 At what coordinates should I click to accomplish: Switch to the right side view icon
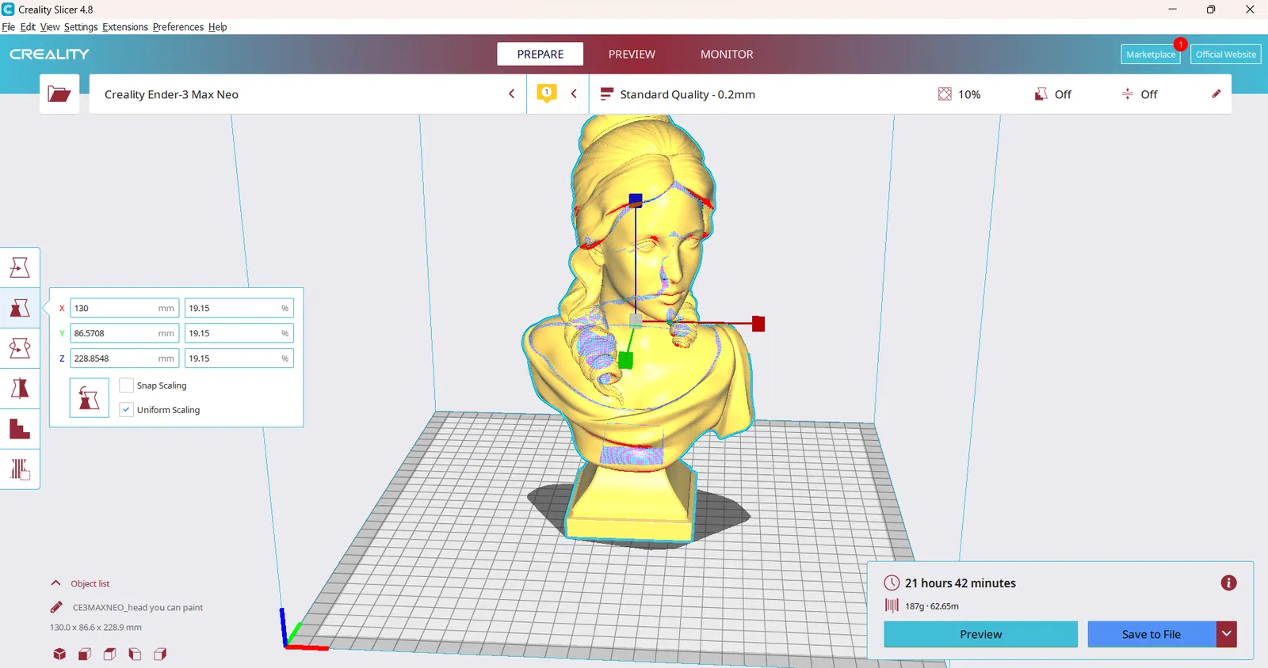click(x=160, y=654)
